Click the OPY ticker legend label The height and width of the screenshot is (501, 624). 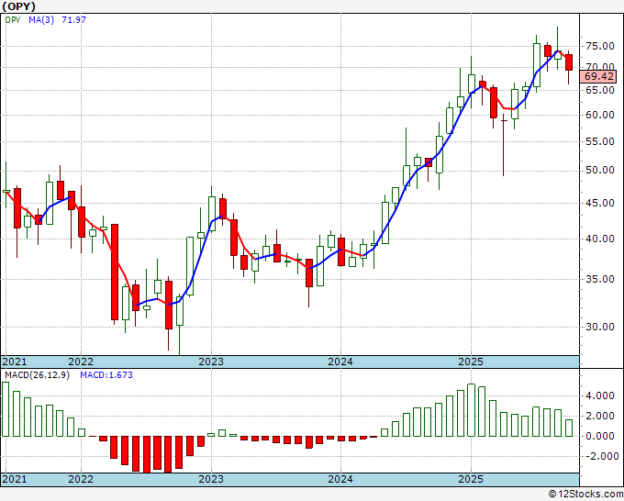[13, 19]
